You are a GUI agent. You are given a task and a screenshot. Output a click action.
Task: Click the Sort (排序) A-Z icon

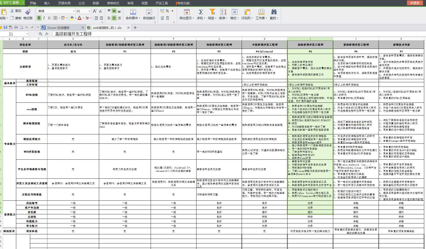pos(223,12)
